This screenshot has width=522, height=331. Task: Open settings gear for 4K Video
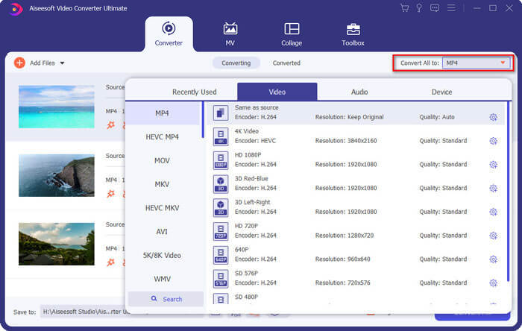tap(493, 141)
